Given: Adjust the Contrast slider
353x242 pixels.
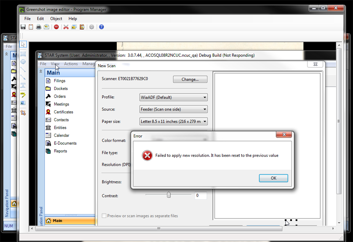Looking at the screenshot, I should pyautogui.click(x=168, y=194).
